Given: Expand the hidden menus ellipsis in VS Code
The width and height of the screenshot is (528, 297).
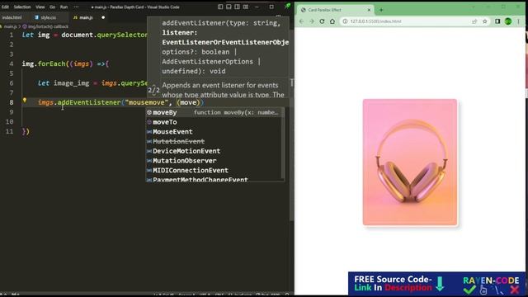Looking at the screenshot, I should [77, 7].
